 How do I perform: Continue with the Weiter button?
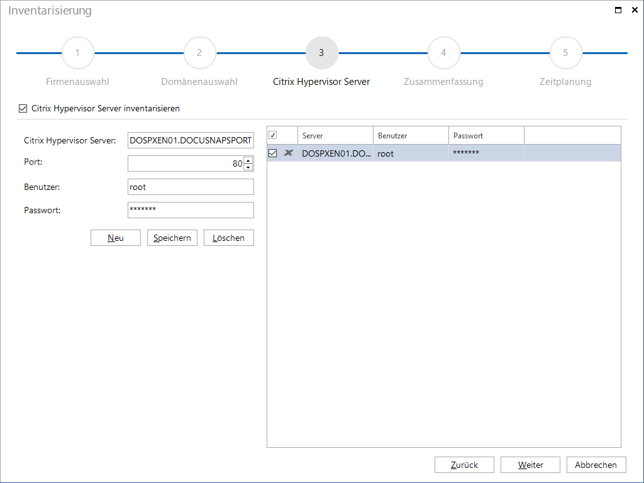(531, 465)
